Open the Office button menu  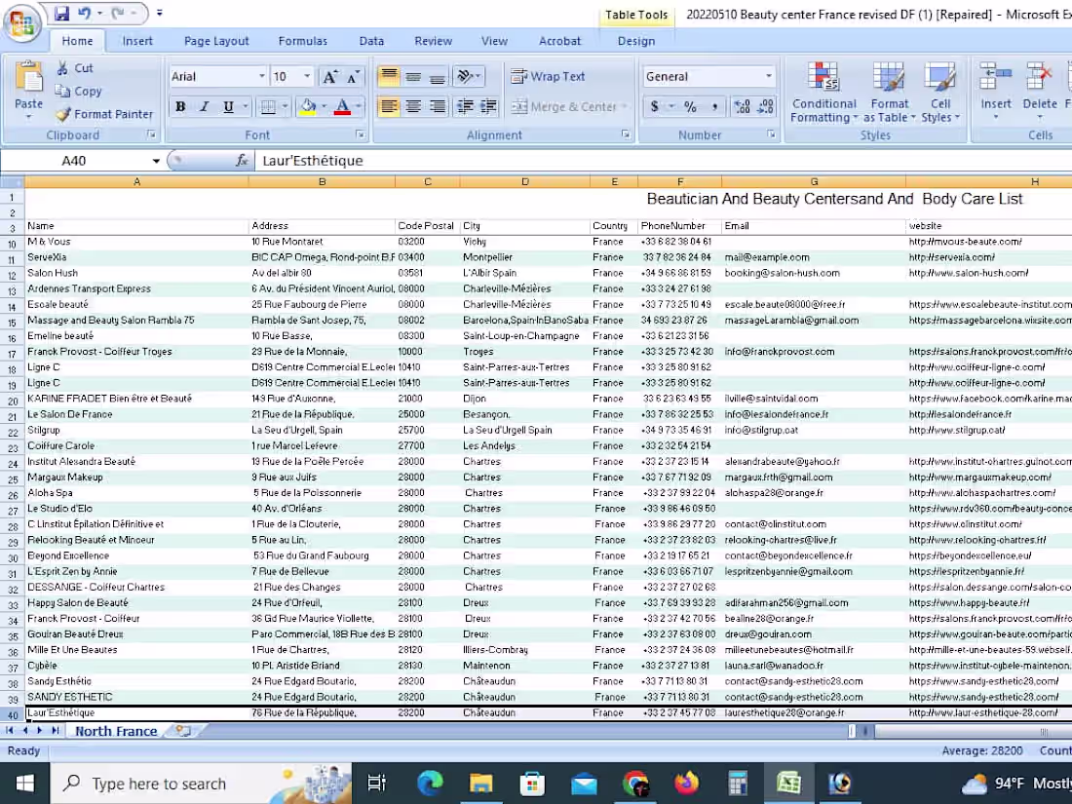click(x=21, y=23)
